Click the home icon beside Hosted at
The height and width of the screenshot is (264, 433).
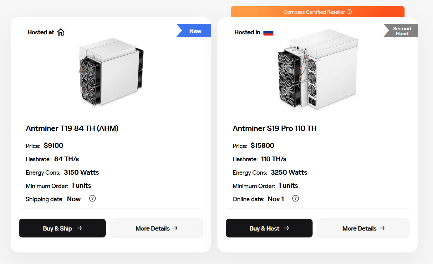coord(61,32)
